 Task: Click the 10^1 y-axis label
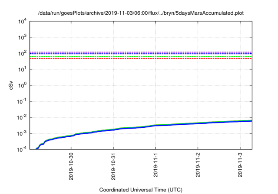(x=23, y=69)
